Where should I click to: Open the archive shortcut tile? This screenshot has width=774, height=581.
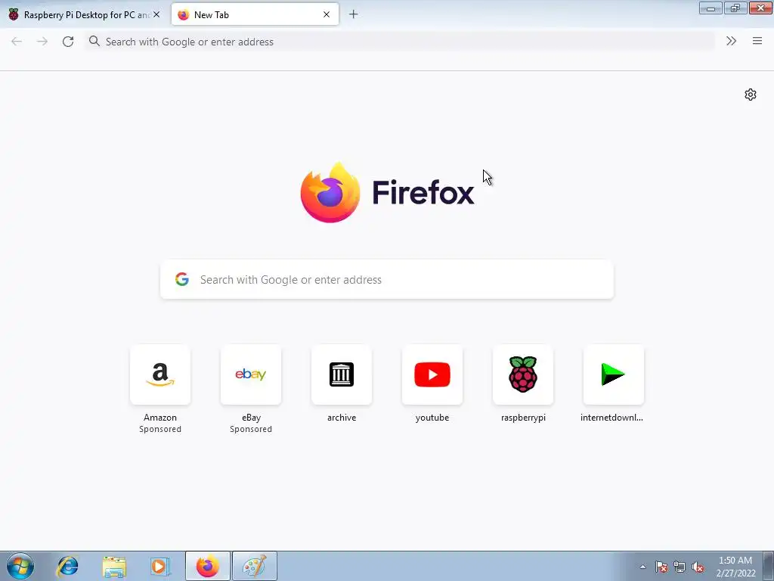coord(342,374)
